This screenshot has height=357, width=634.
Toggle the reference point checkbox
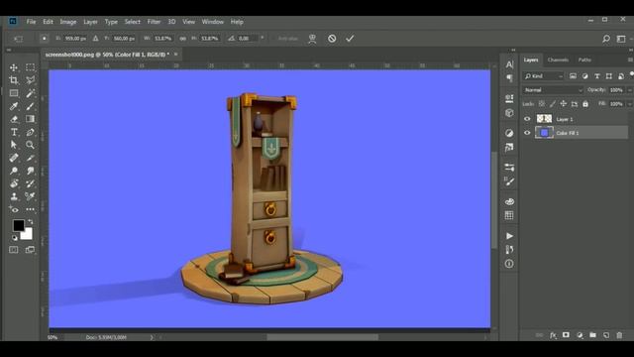tap(44, 39)
